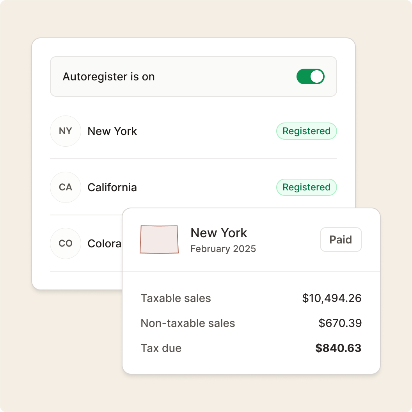Viewport: 412px width, 412px height.
Task: Turn off the Autoregister toggle
Action: point(310,76)
